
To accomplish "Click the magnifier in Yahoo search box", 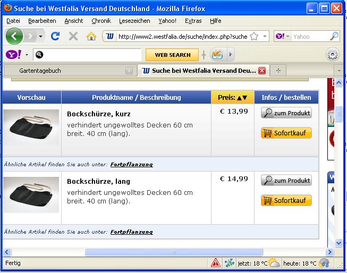I will [334, 36].
